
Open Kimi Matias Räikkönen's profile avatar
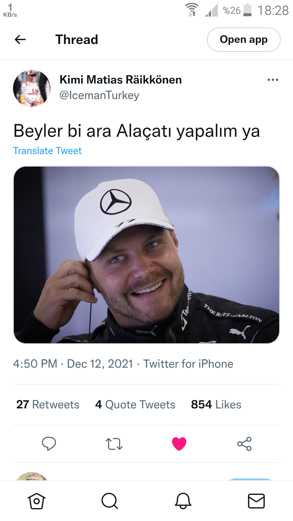(32, 88)
